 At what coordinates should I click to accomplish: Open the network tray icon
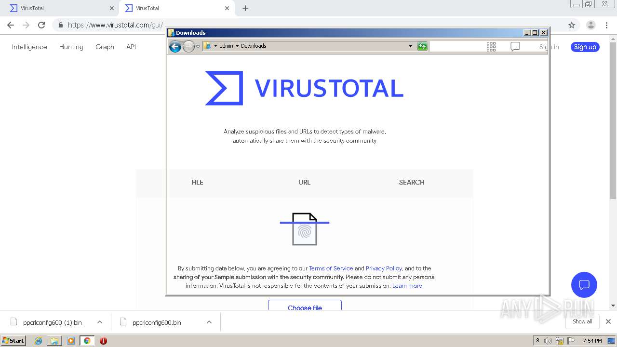560,341
